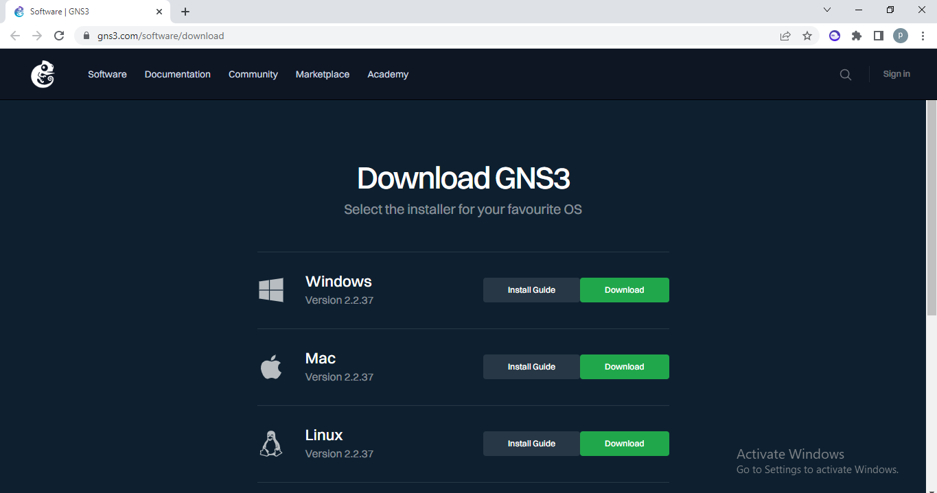Select the Marketplace navigation item
The width and height of the screenshot is (937, 493).
(322, 74)
